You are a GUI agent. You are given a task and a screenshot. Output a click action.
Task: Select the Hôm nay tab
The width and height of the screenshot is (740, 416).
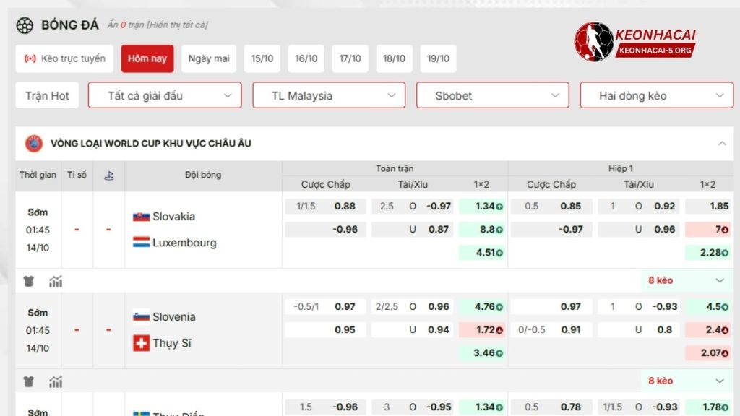(x=147, y=59)
